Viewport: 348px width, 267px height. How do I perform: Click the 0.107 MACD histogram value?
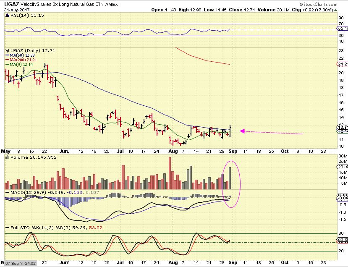point(92,192)
